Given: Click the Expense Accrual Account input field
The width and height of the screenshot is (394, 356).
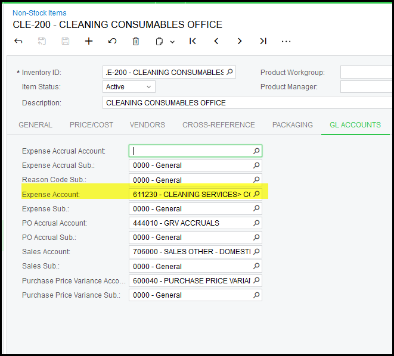Looking at the screenshot, I should pos(191,151).
